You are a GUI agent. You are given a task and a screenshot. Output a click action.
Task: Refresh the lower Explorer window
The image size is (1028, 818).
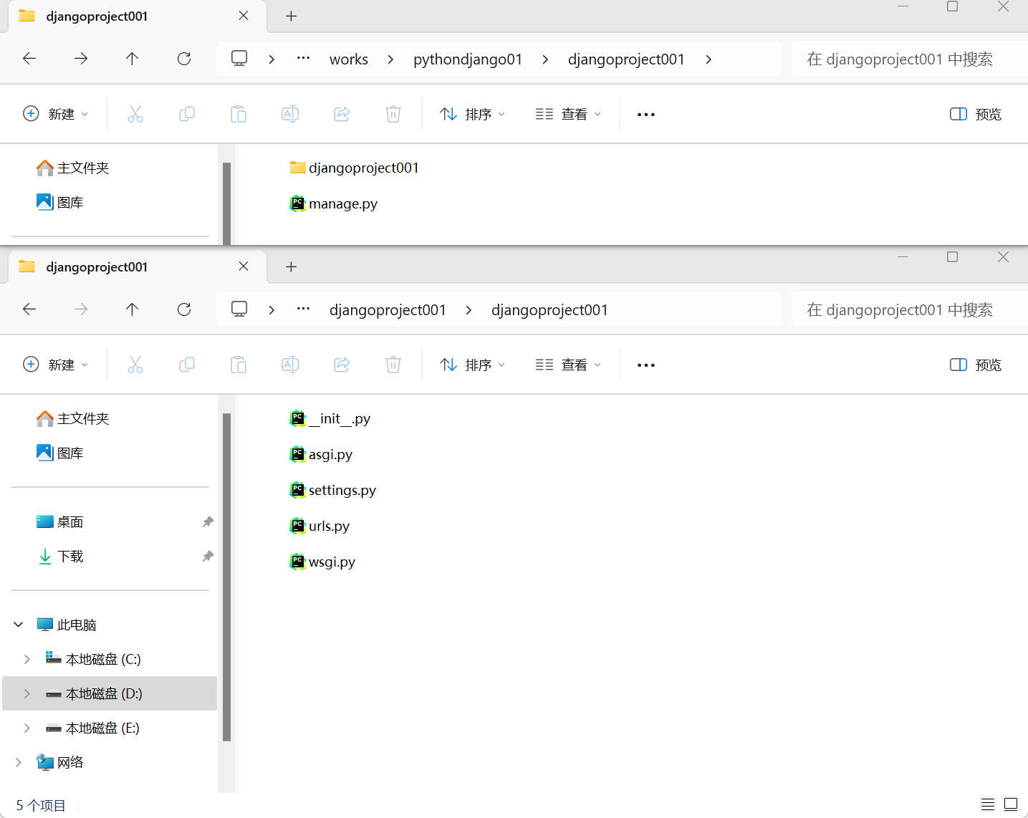[184, 309]
